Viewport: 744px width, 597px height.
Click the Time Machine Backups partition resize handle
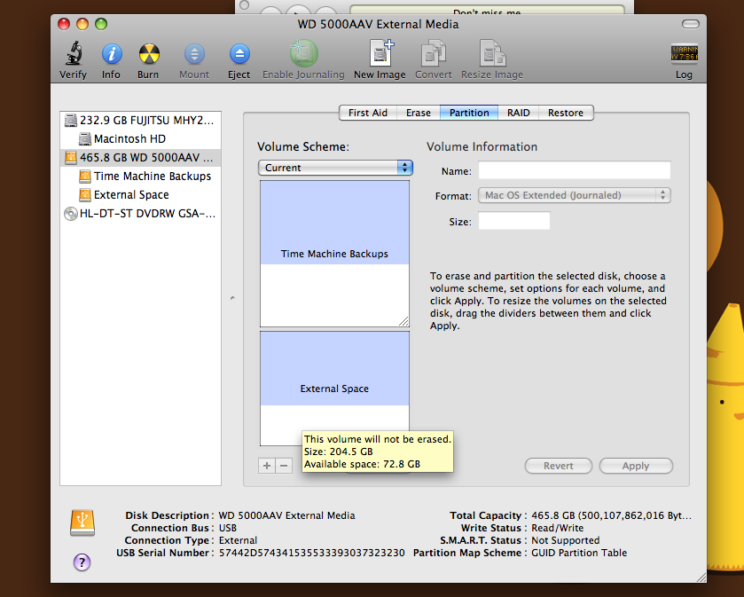403,321
